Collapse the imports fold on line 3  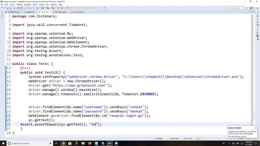point(11,25)
